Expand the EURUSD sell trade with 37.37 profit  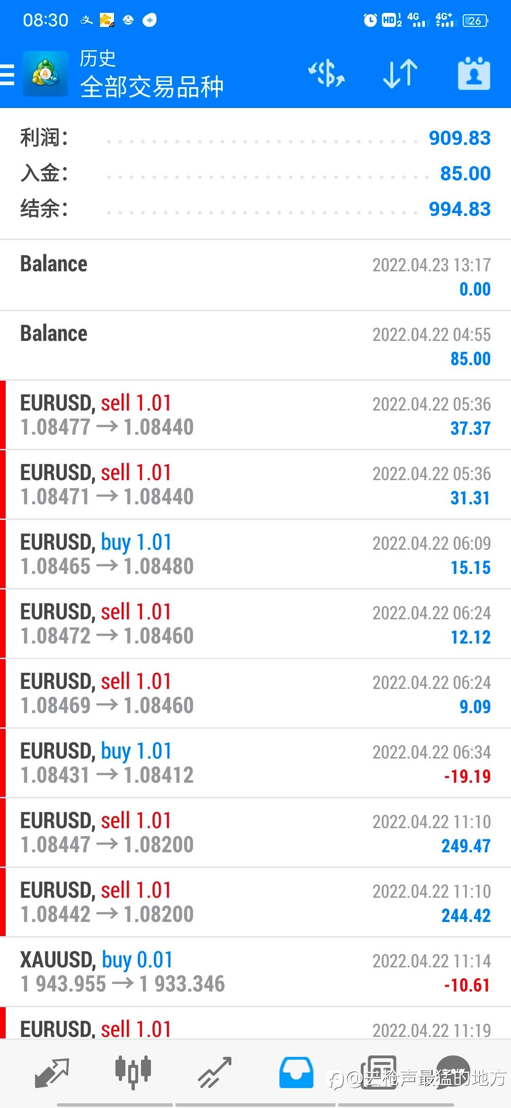point(255,415)
